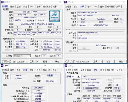This screenshot has height=102, width=128.
Task: Click 确定 button in mainboard window
Action: 121,61
